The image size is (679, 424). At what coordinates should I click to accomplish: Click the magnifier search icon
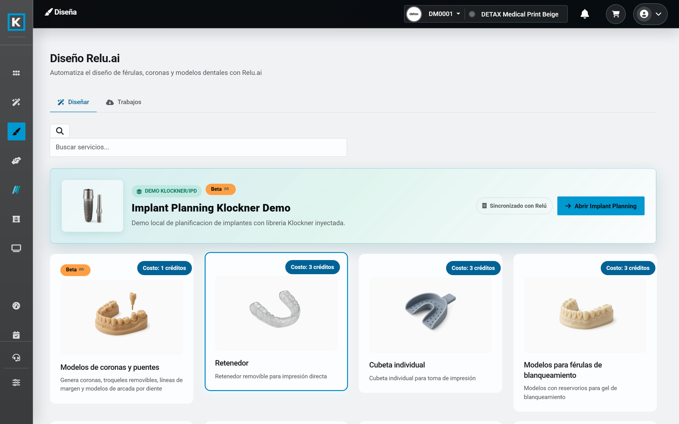(60, 131)
